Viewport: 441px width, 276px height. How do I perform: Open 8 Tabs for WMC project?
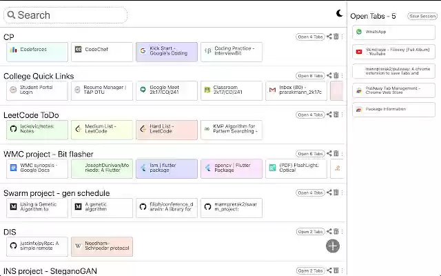(x=310, y=154)
